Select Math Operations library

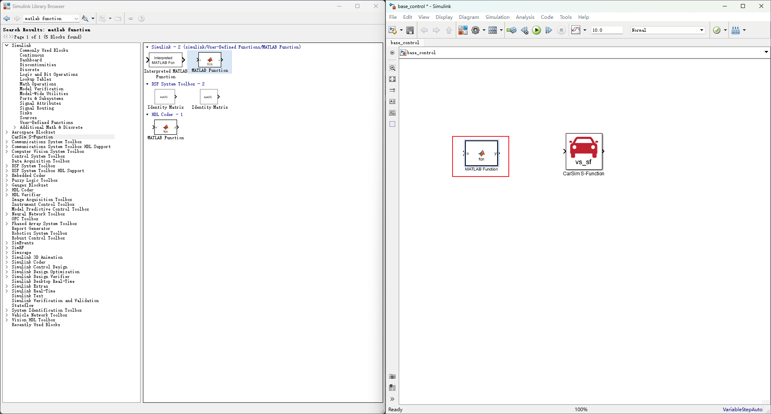(38, 84)
